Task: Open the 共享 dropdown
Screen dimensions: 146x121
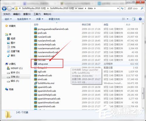Action: coord(40,19)
